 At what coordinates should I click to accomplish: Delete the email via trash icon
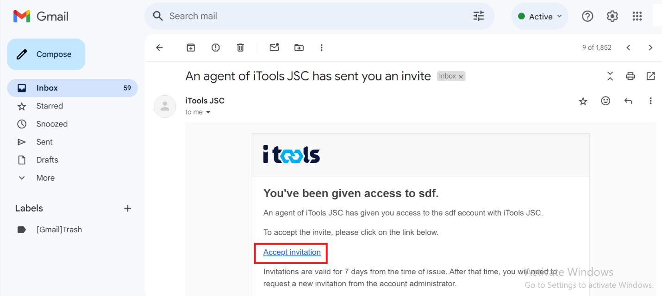(240, 48)
